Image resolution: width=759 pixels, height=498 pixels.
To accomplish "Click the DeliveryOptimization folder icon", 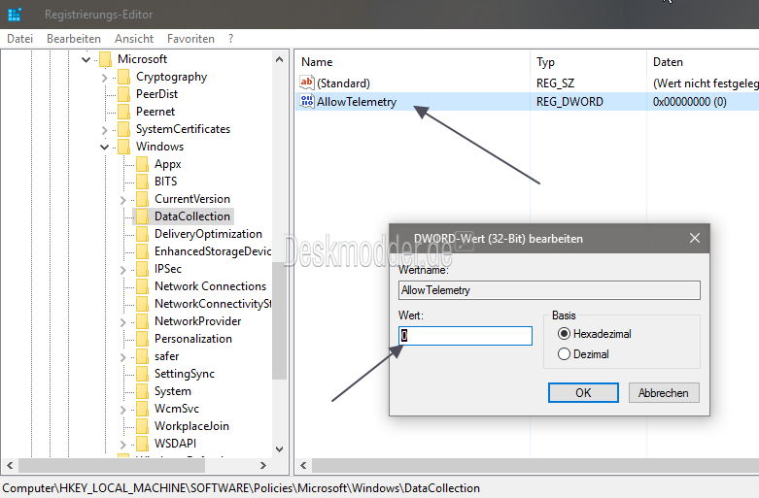I will [x=142, y=234].
